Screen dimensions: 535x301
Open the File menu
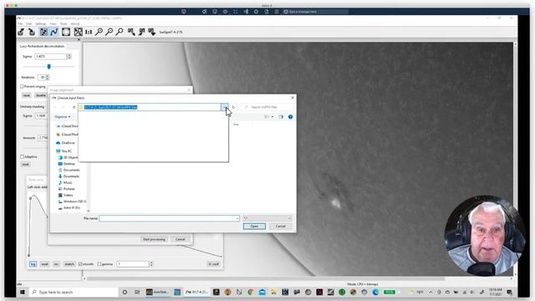coord(20,24)
